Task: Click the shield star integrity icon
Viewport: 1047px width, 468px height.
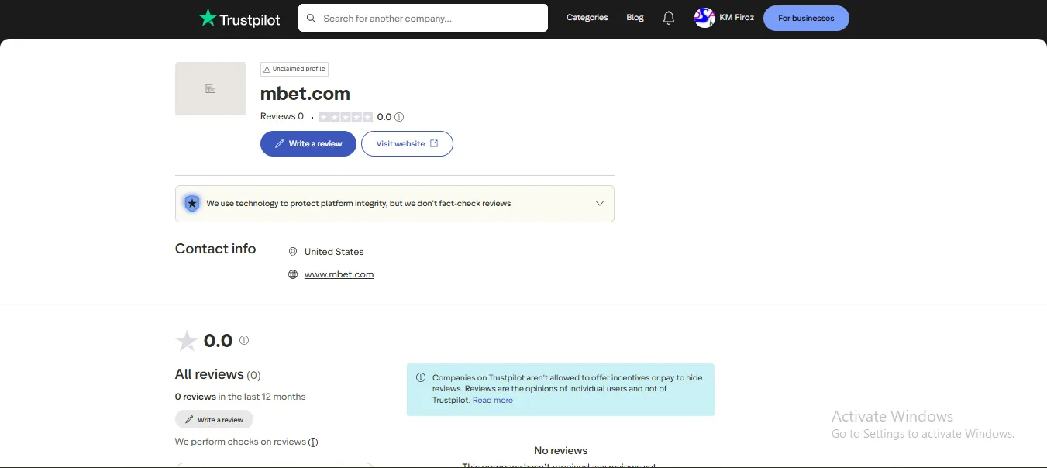Action: 191,203
